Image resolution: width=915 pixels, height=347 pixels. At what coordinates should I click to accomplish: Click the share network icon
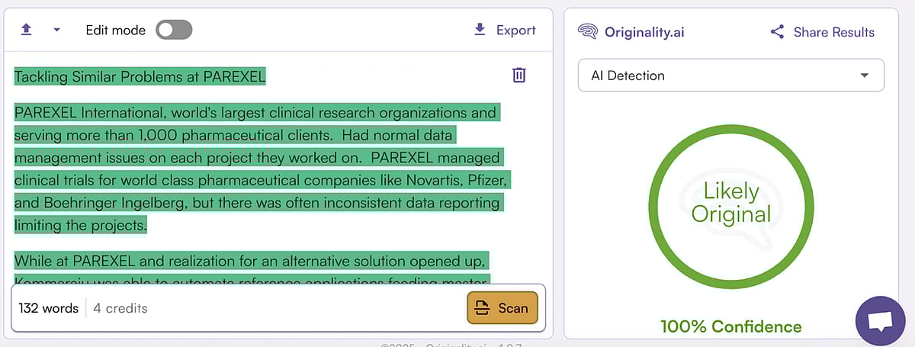tap(777, 32)
